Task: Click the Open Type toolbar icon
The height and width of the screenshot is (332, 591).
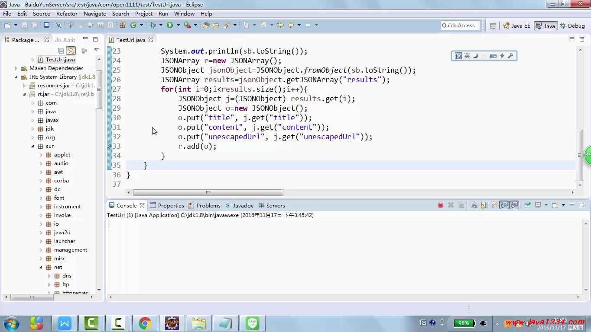Action: [x=206, y=25]
